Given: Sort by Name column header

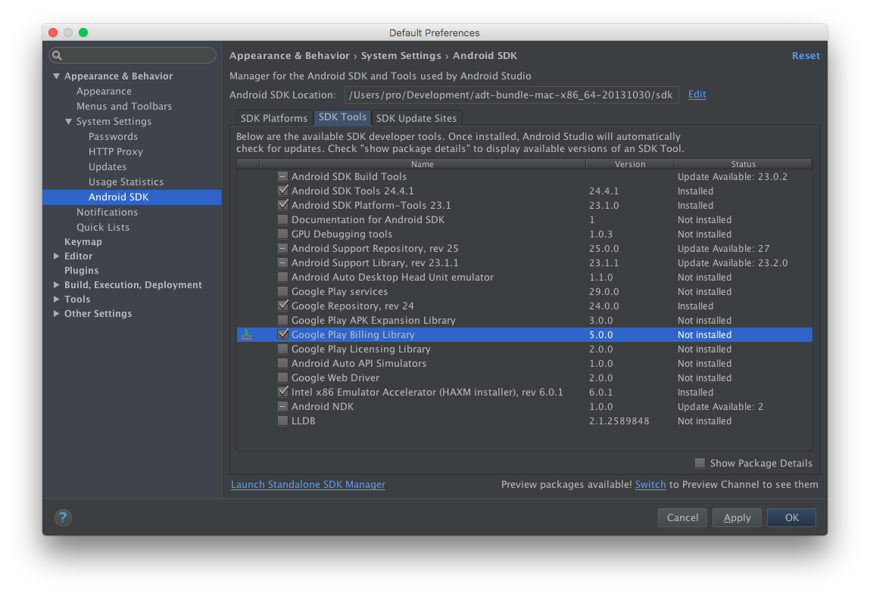Looking at the screenshot, I should [423, 164].
